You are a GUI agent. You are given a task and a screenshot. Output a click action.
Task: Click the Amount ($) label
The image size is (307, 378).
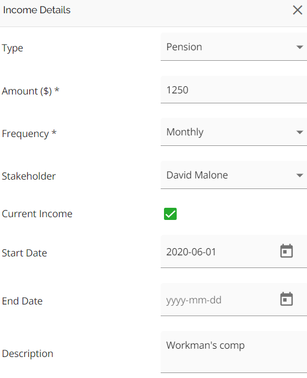(x=30, y=91)
